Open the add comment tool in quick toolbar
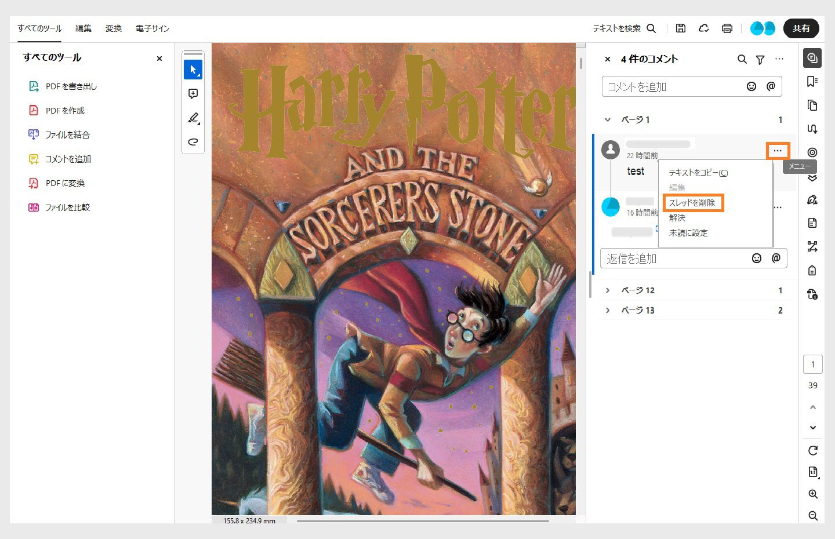Screen dimensions: 835x539 [x=193, y=93]
